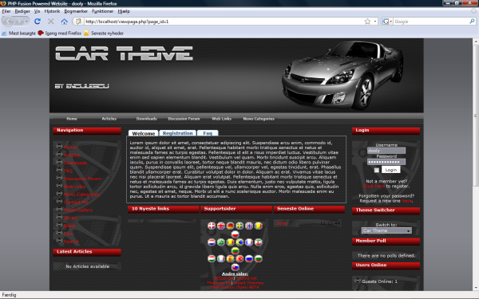
Task: Click the Login button
Action: 390,170
